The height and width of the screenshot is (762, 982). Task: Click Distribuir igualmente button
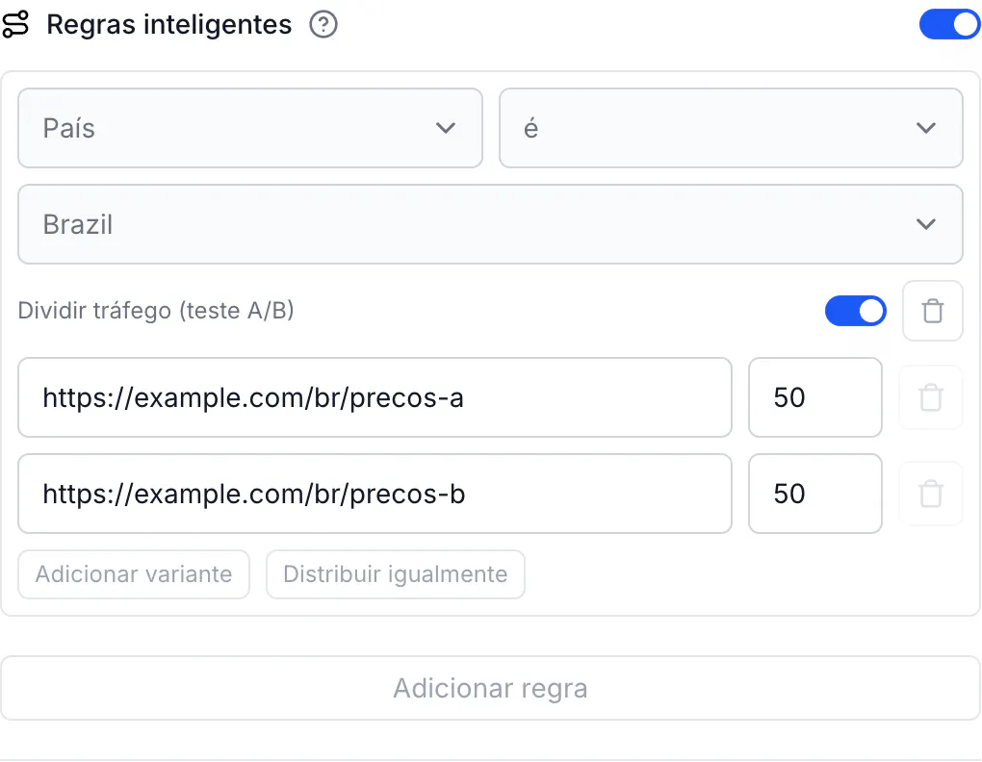pos(395,574)
